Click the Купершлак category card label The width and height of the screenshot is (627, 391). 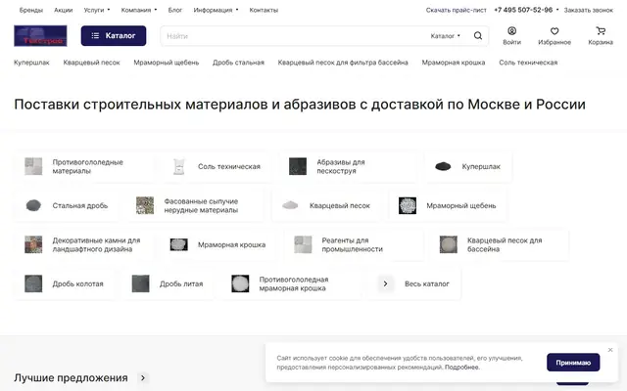point(481,166)
